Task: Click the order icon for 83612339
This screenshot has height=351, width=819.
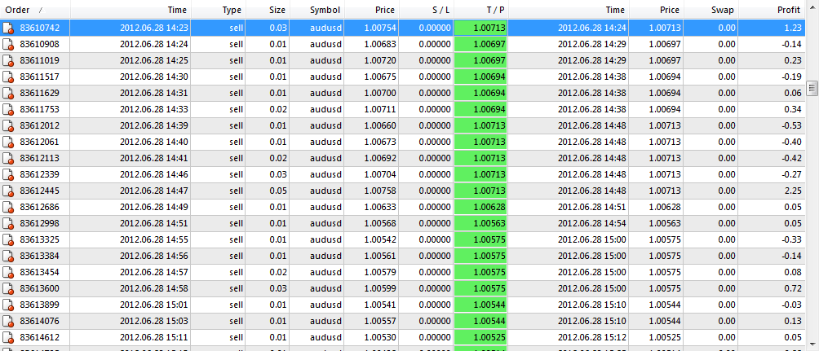Action: tap(8, 175)
